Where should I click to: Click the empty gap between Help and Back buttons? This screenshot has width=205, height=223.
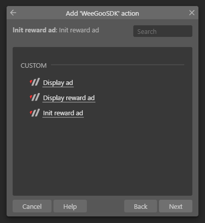point(106,206)
